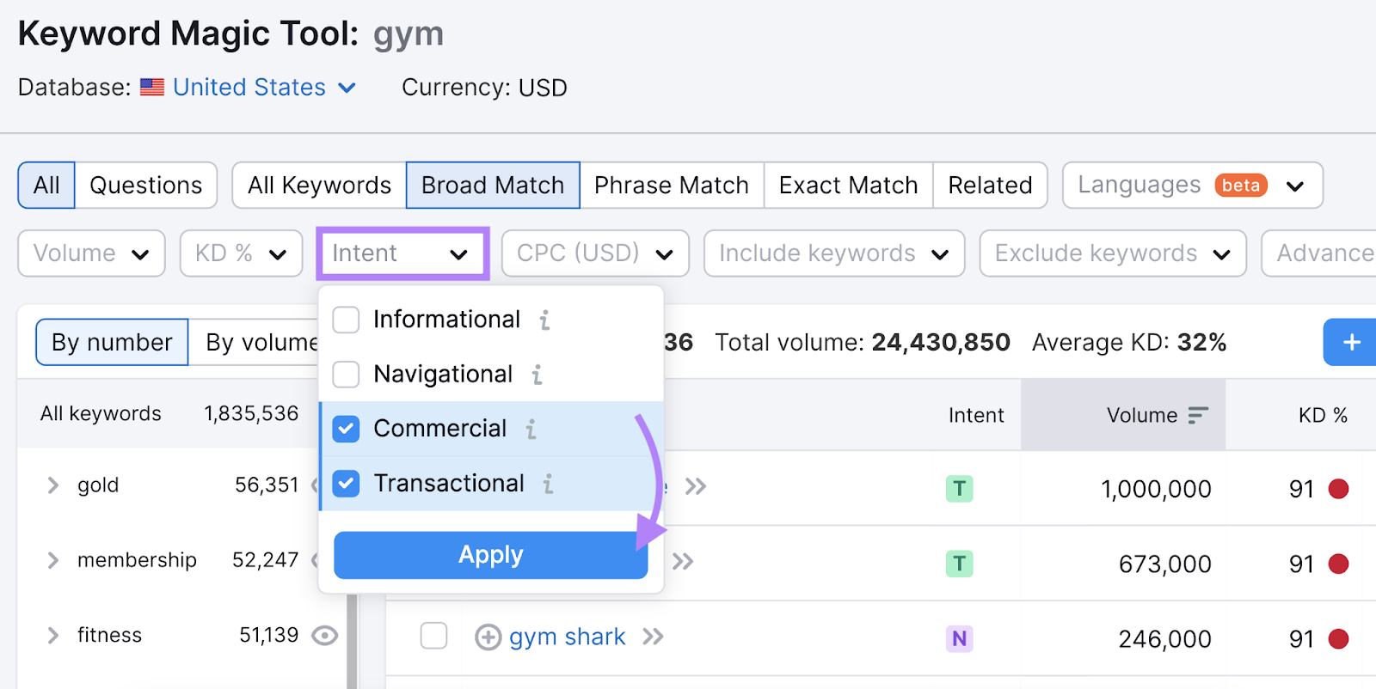Expand the gold keyword group
Image resolution: width=1376 pixels, height=689 pixels.
(53, 485)
